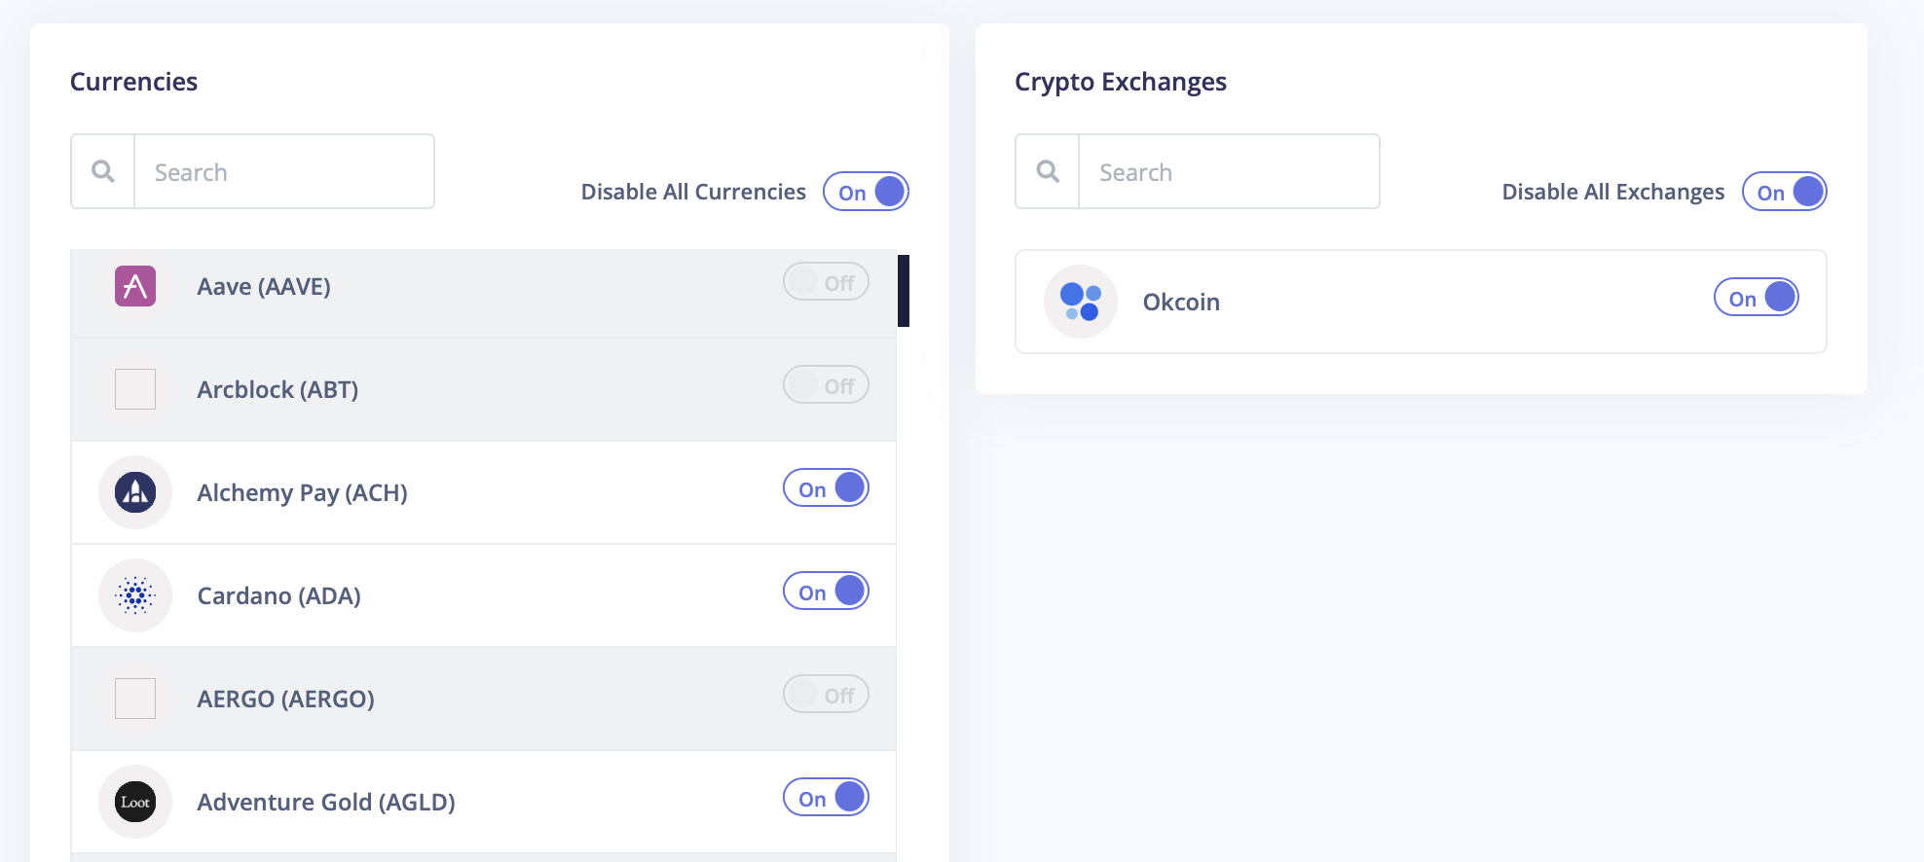
Task: Focus the Currencies search field
Action: (284, 171)
